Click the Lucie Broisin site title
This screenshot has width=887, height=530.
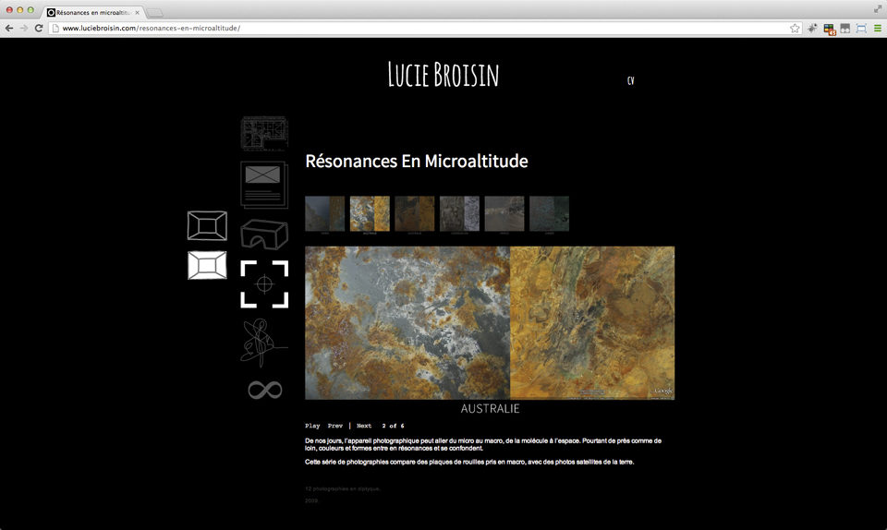pyautogui.click(x=443, y=75)
